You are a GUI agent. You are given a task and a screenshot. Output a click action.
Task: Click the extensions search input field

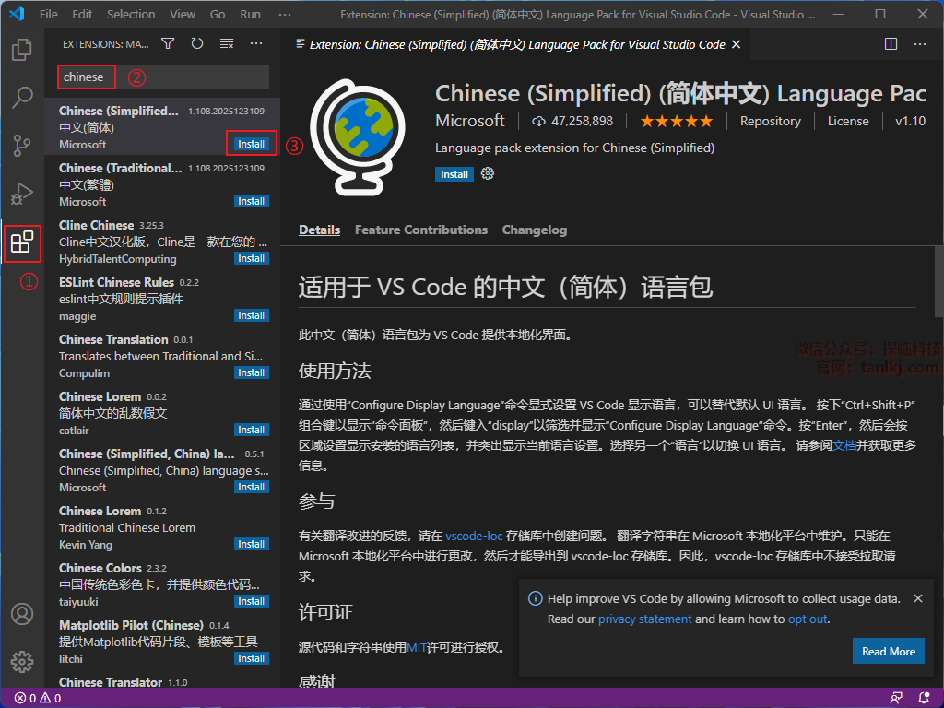pos(162,77)
